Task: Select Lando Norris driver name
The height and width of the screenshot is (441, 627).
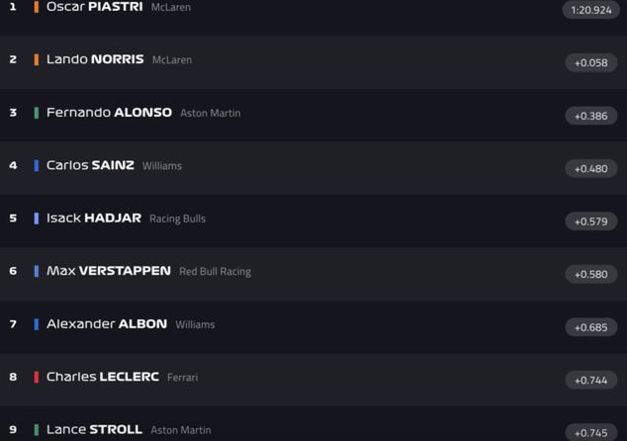Action: [95, 59]
